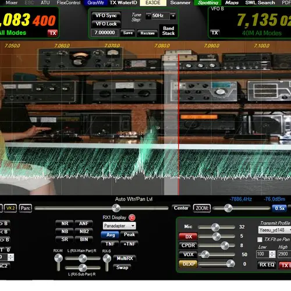This screenshot has width=291, height=291.
Task: Toggle NB noise blanker
Action: click(65, 232)
